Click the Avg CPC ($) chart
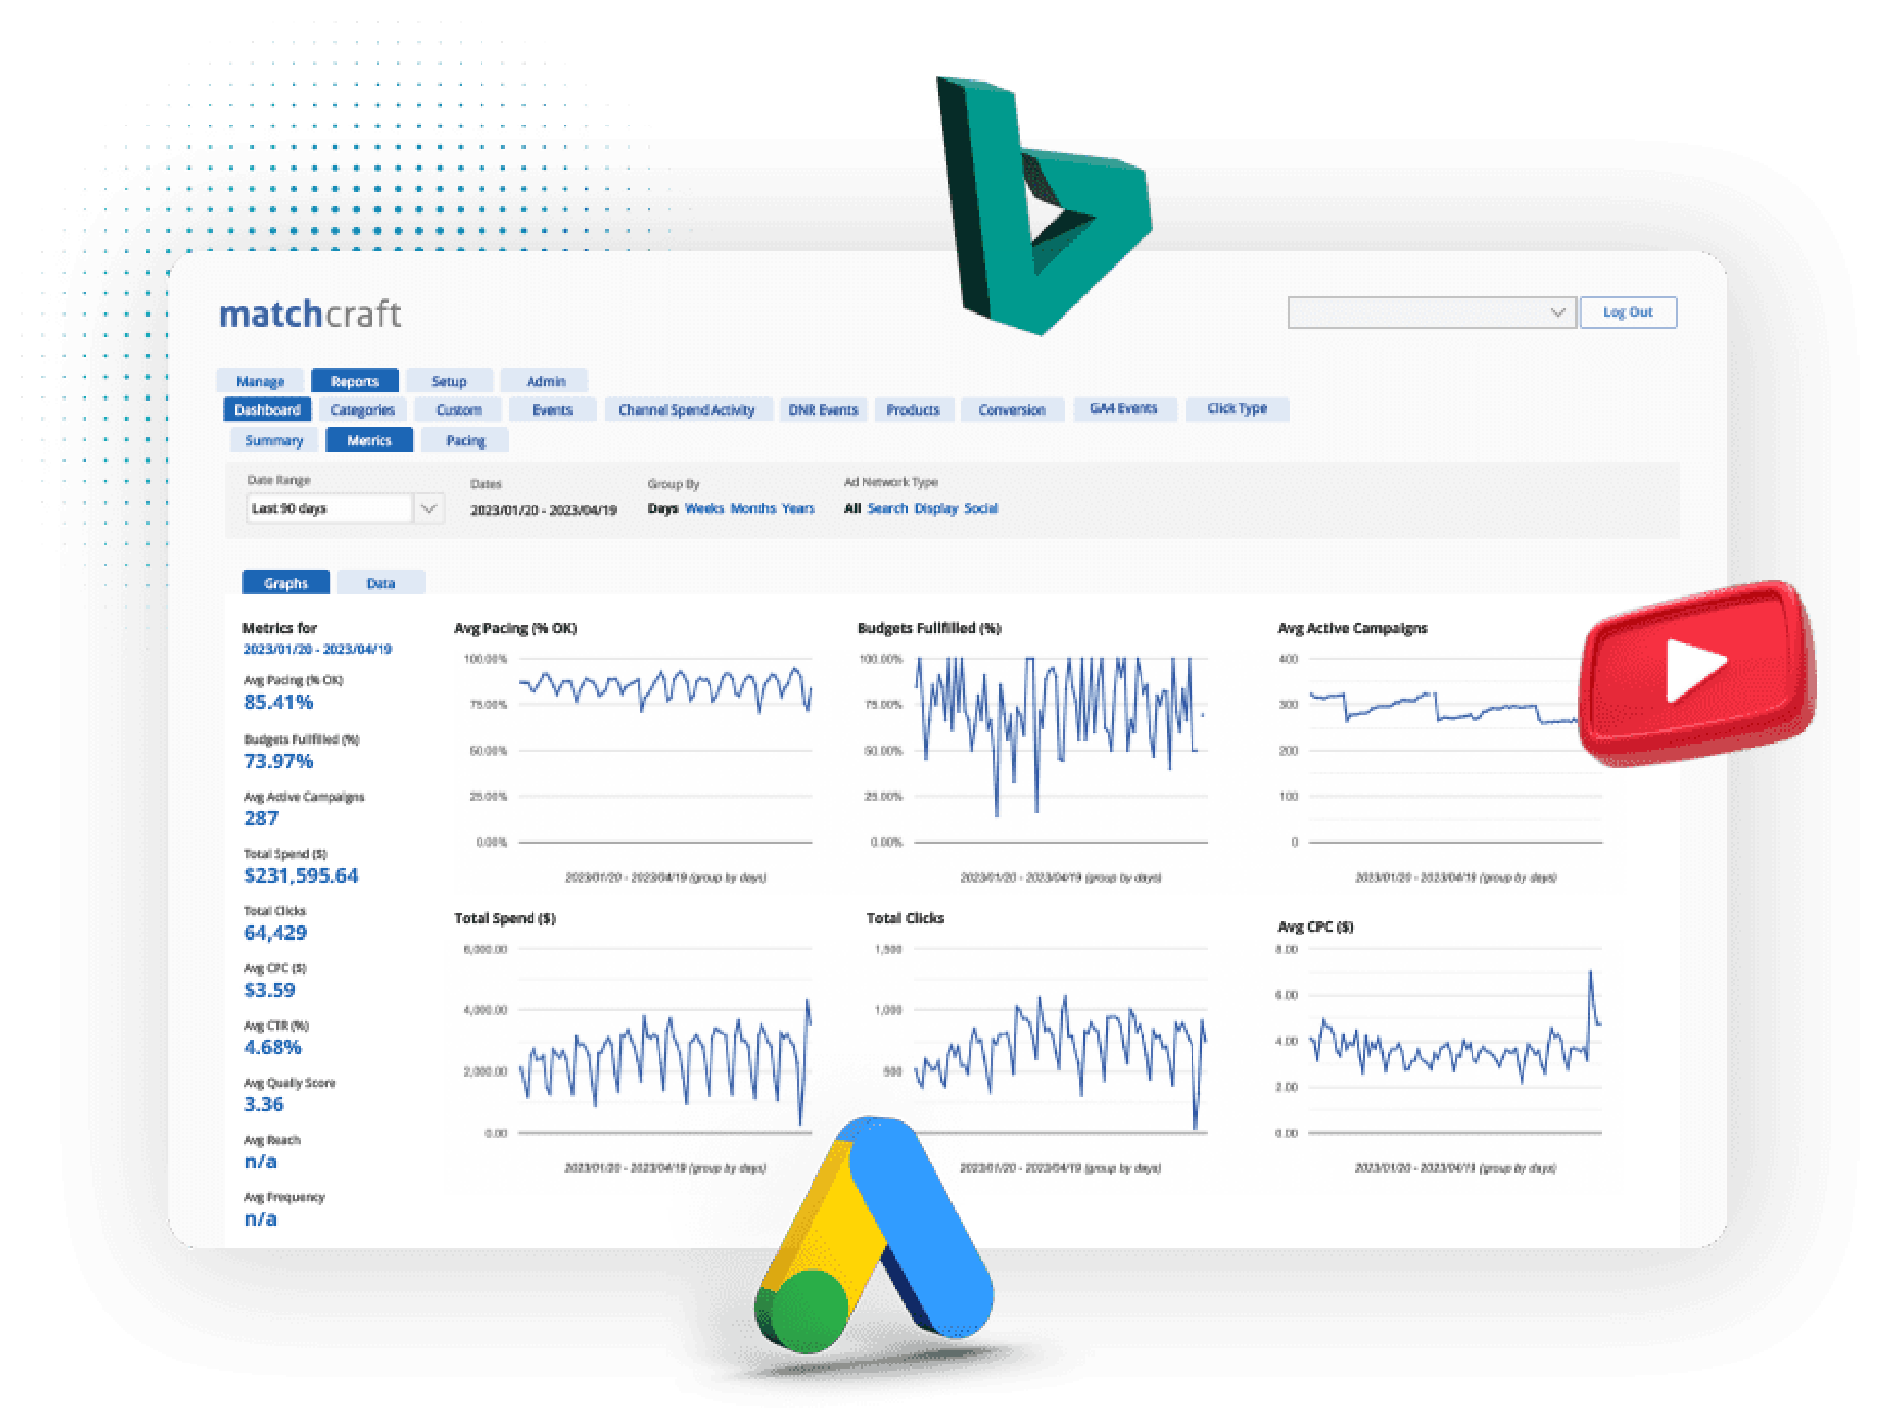The height and width of the screenshot is (1414, 1878). click(x=1440, y=1047)
